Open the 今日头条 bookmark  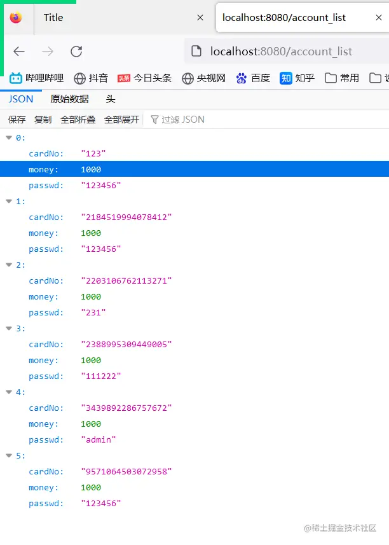(144, 78)
